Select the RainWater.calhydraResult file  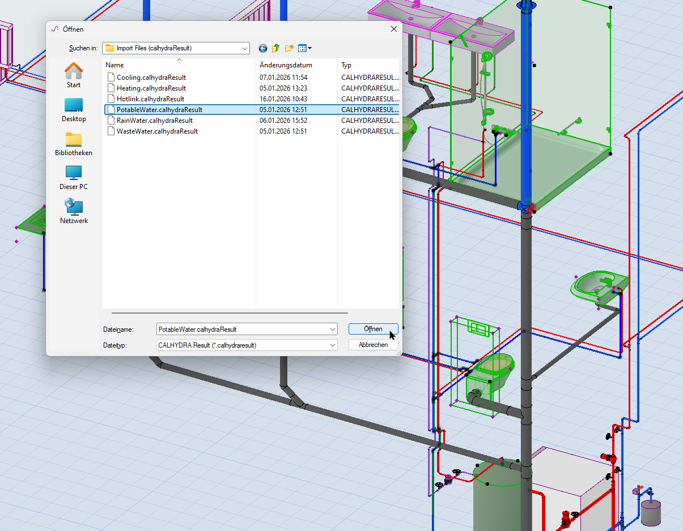pos(154,121)
